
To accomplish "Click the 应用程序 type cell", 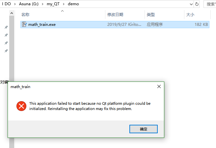I will click(x=154, y=25).
